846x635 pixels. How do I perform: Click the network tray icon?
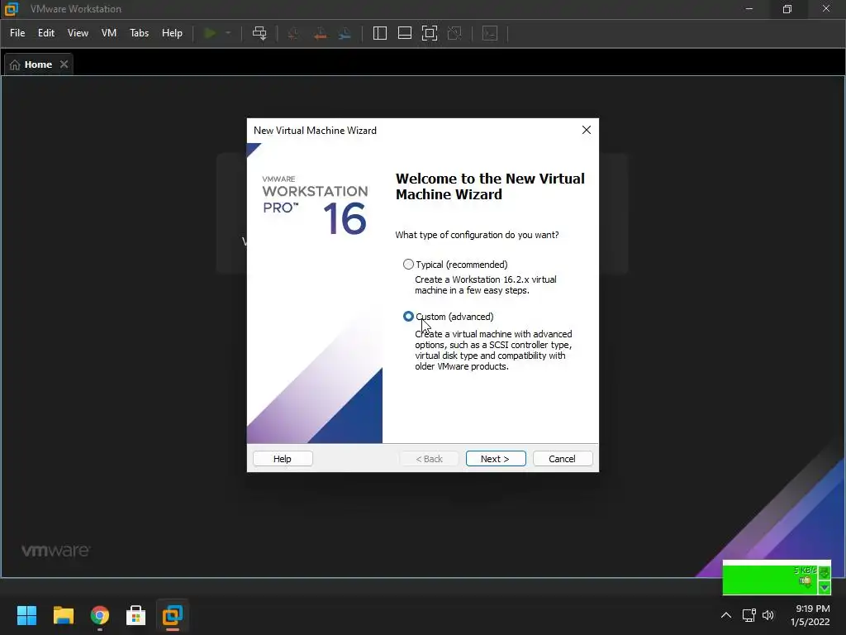[749, 615]
